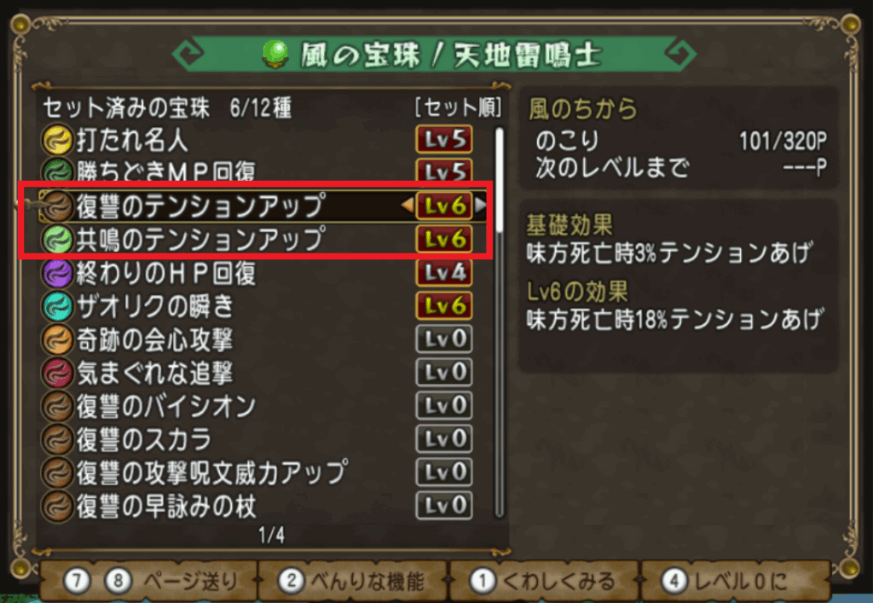Select the red 気まぐれな追撃 orb icon

57,373
